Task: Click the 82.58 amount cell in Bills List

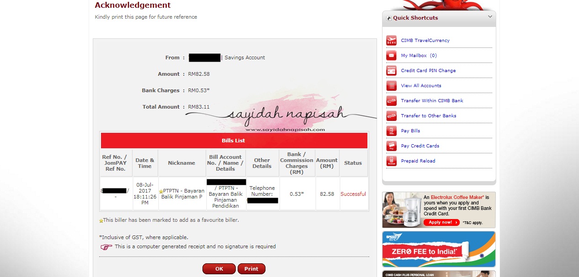Action: (327, 194)
